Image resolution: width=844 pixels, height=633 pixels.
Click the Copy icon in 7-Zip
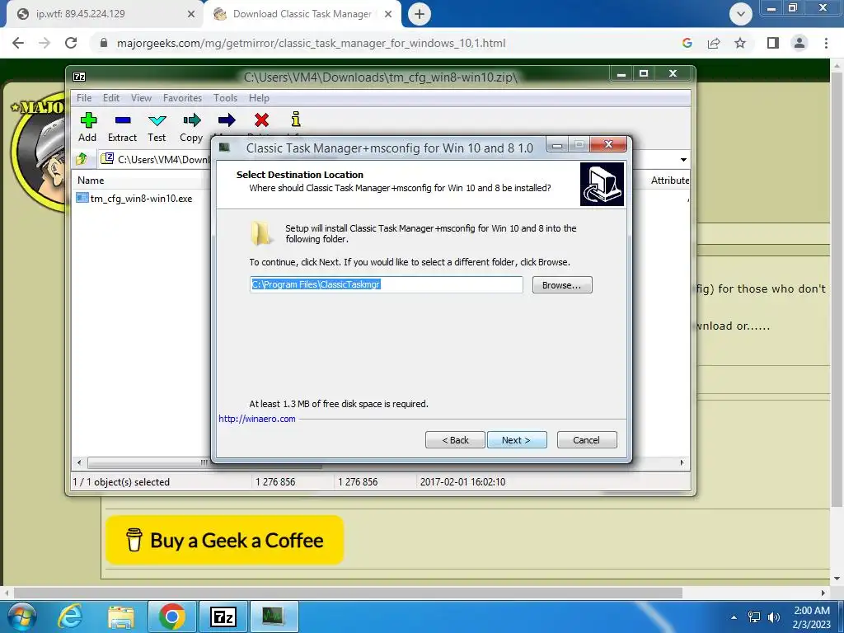click(x=191, y=120)
